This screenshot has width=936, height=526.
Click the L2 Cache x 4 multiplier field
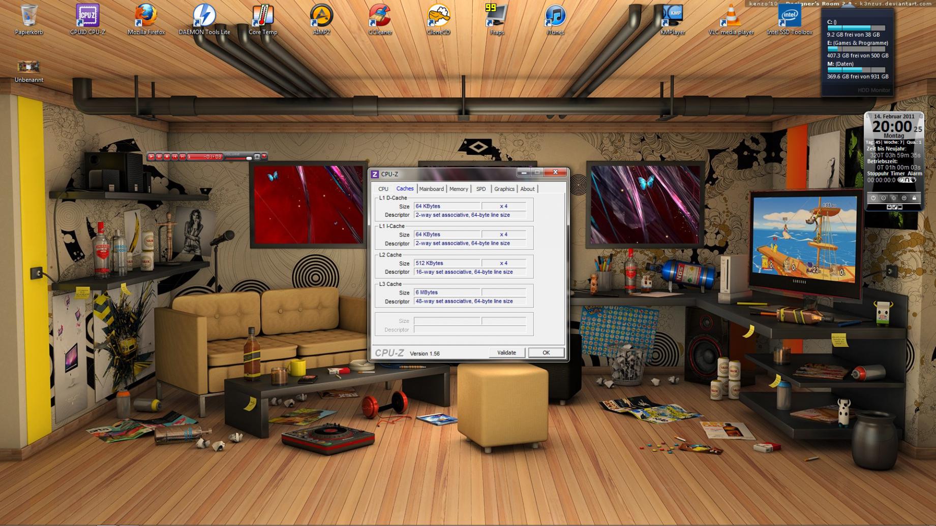504,264
